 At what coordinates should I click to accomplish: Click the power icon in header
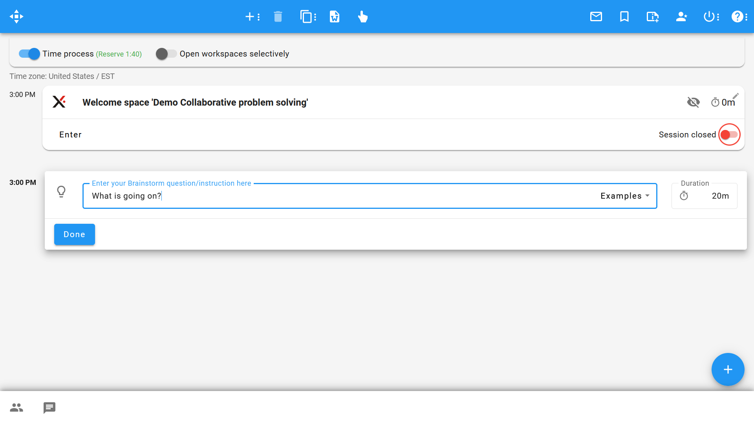pos(709,16)
